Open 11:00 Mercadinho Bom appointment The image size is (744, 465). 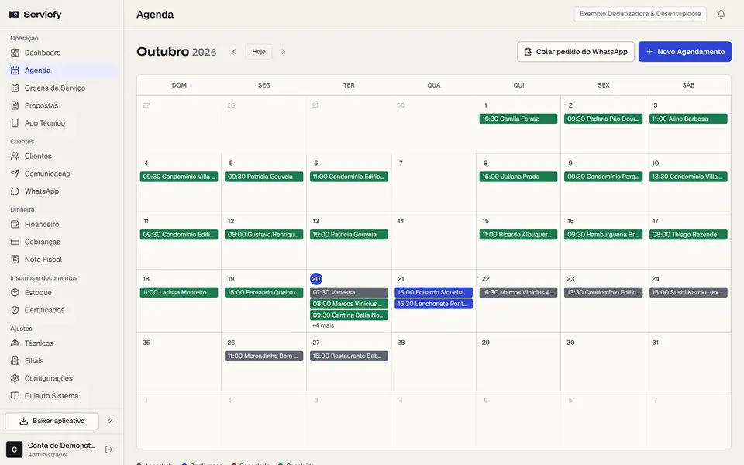point(263,356)
